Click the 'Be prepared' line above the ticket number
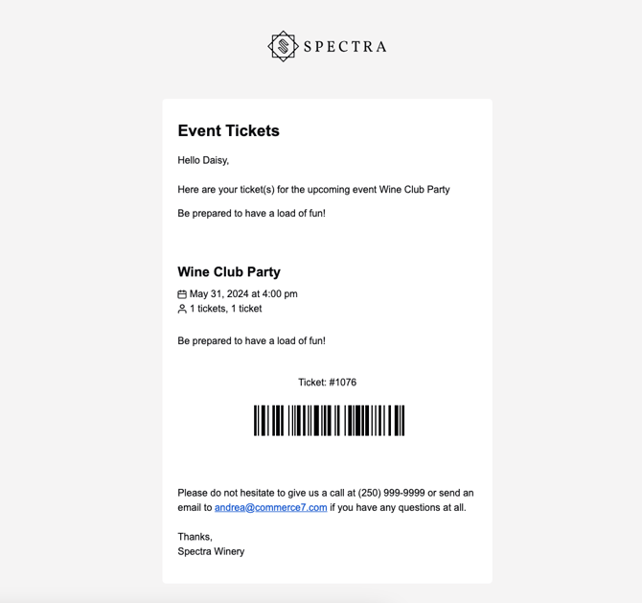Screen dimensions: 642x603 point(251,341)
